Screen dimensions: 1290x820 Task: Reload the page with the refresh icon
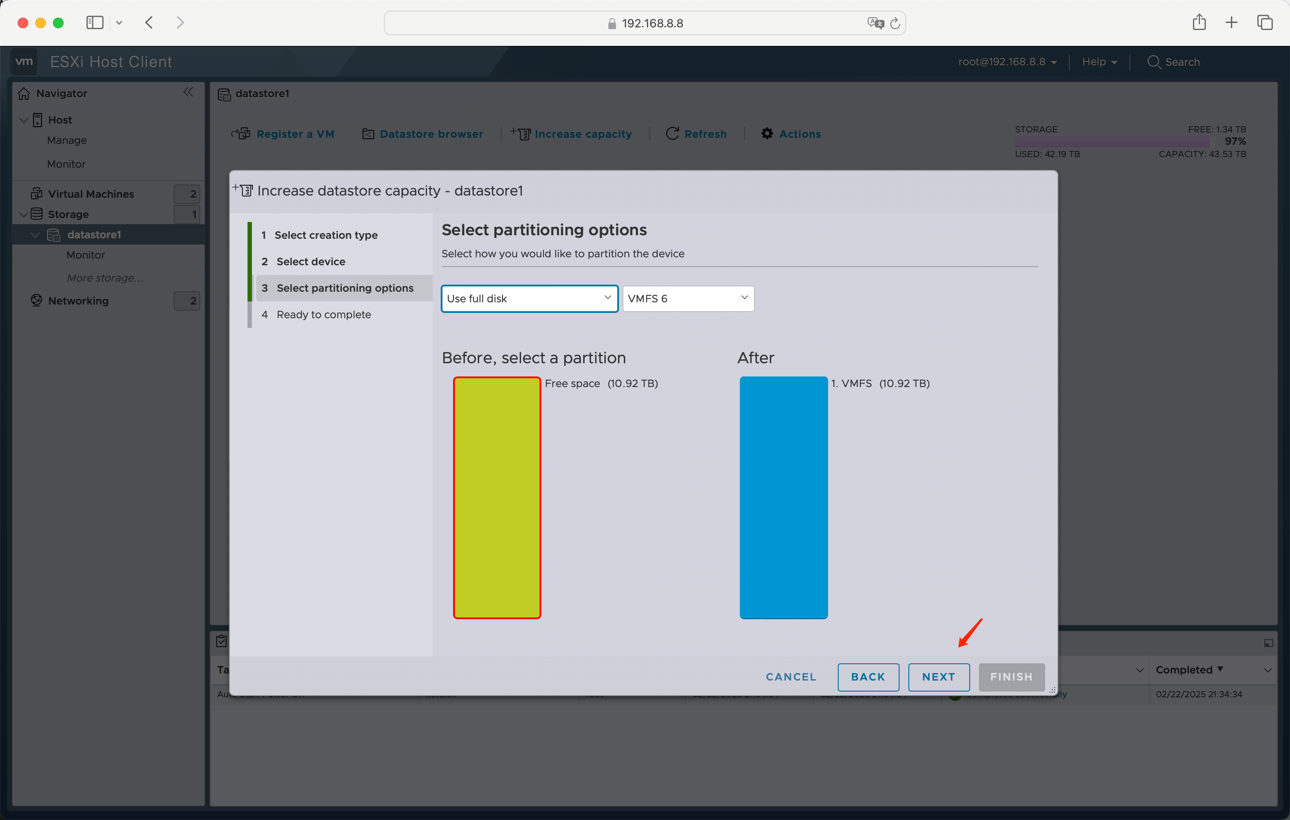[895, 23]
